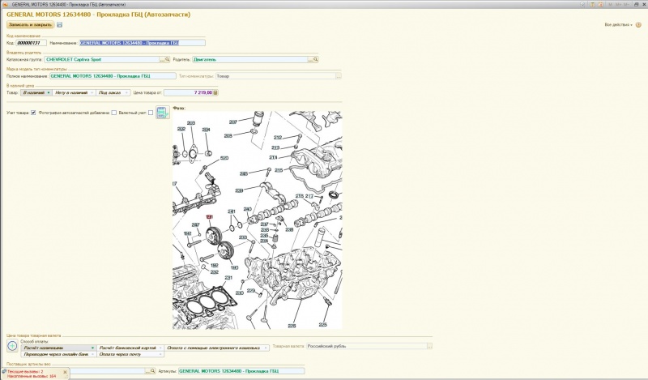Click the save diskette icon beside Записать и закрыть

(59, 25)
